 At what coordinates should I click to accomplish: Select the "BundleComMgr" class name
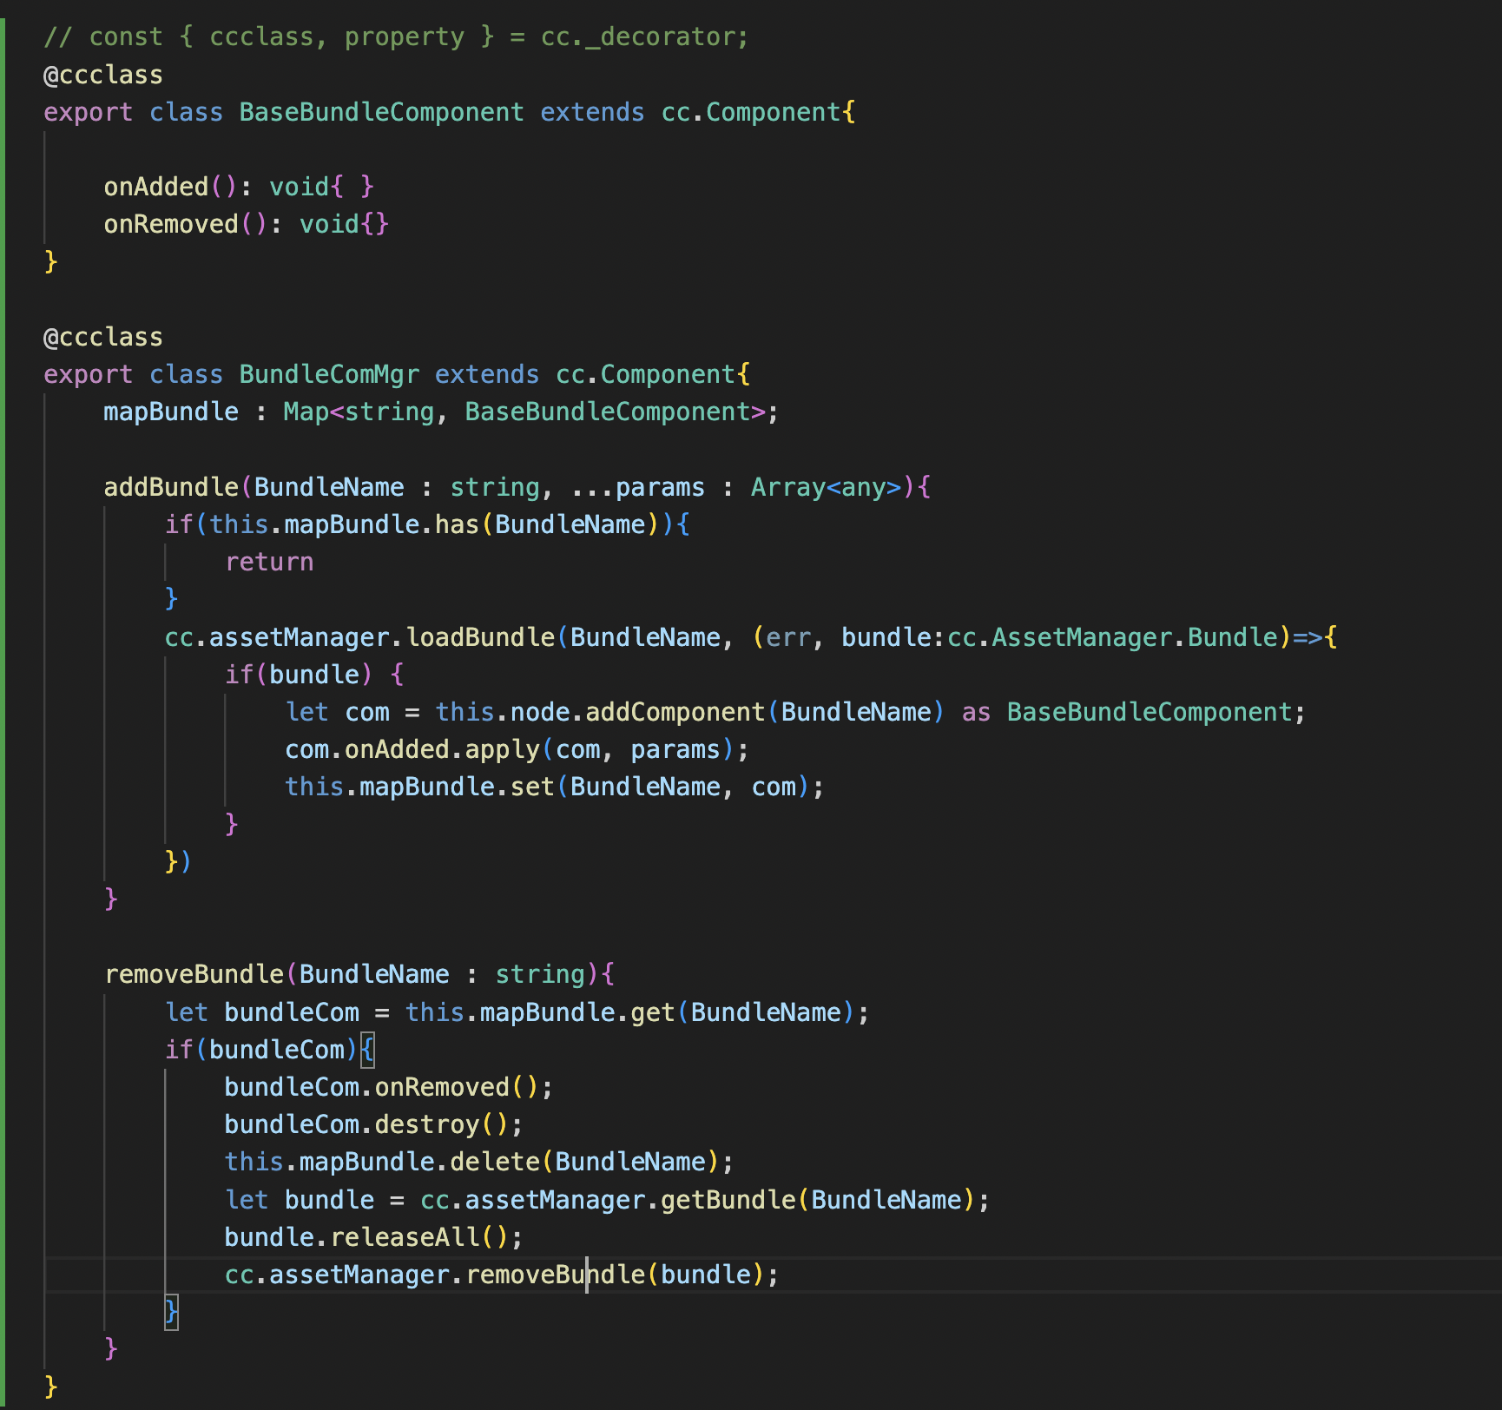click(329, 374)
